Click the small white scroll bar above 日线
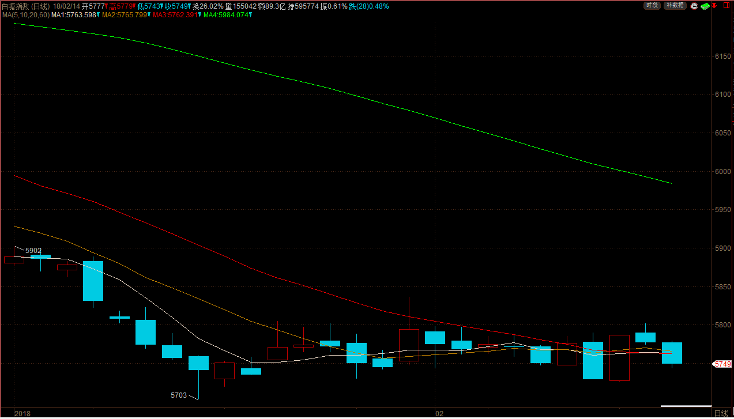Viewport: 734px width, 419px height. point(686,406)
